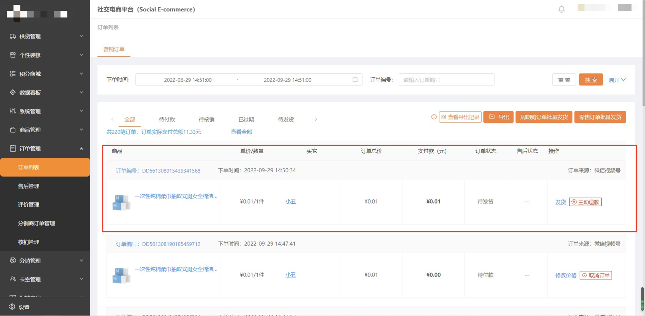645x316 pixels.
Task: Click the 订单管理 document icon
Action: click(13, 148)
